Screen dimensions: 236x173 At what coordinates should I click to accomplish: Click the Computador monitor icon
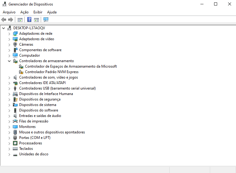(x=15, y=55)
